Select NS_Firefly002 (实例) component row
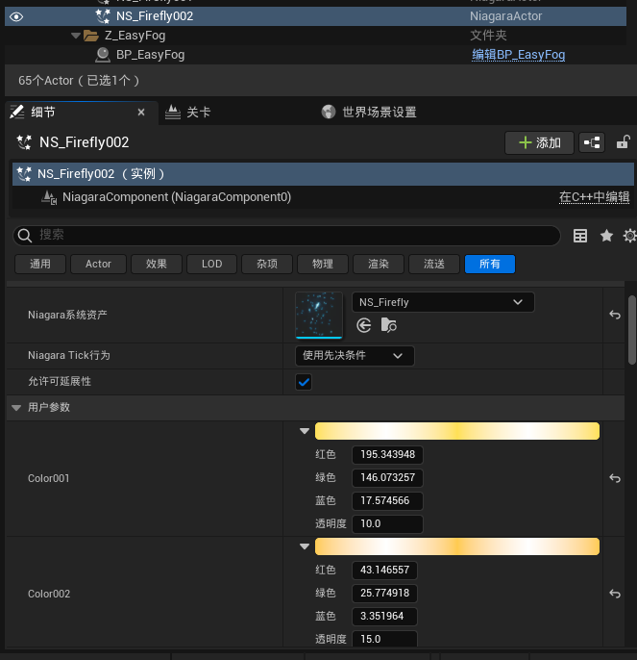The height and width of the screenshot is (660, 637). [x=323, y=174]
